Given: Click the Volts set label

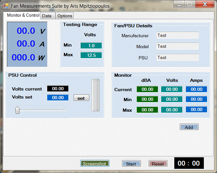Looking at the screenshot, I should click(22, 97).
